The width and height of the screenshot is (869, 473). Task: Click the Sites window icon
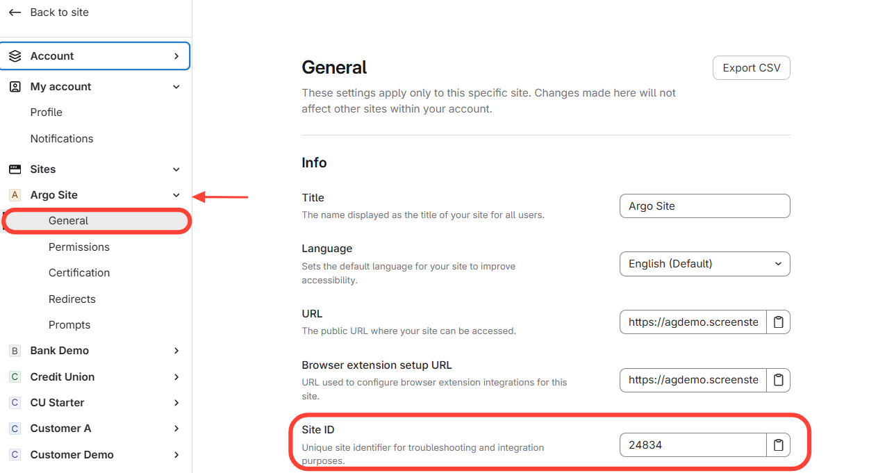(x=15, y=169)
